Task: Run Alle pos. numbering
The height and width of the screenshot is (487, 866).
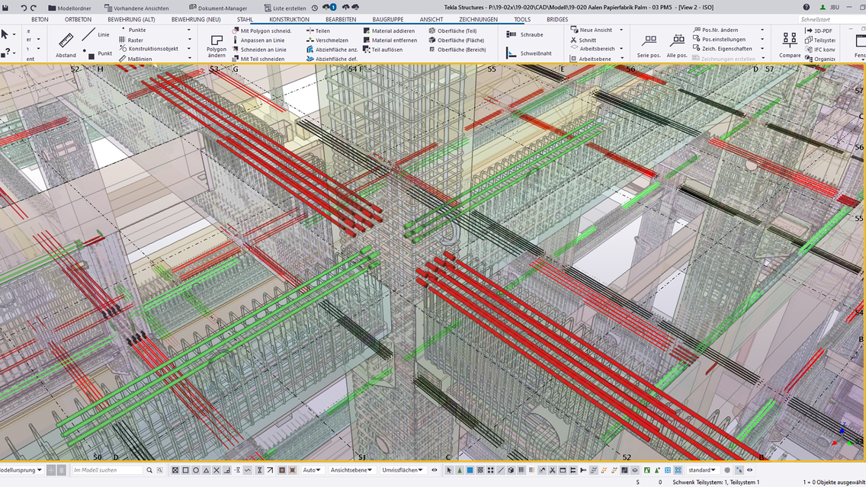Action: point(677,46)
